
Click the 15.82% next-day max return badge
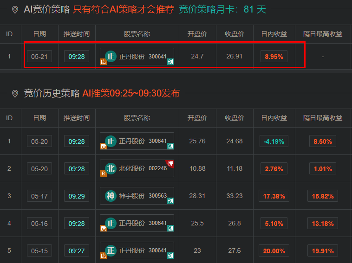[323, 196]
